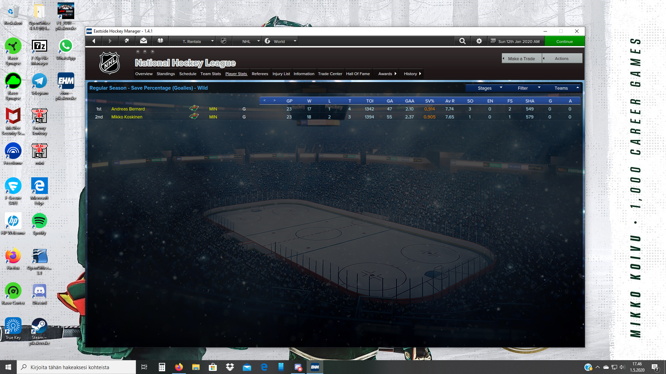Open the Trade Center tab

[x=330, y=74]
